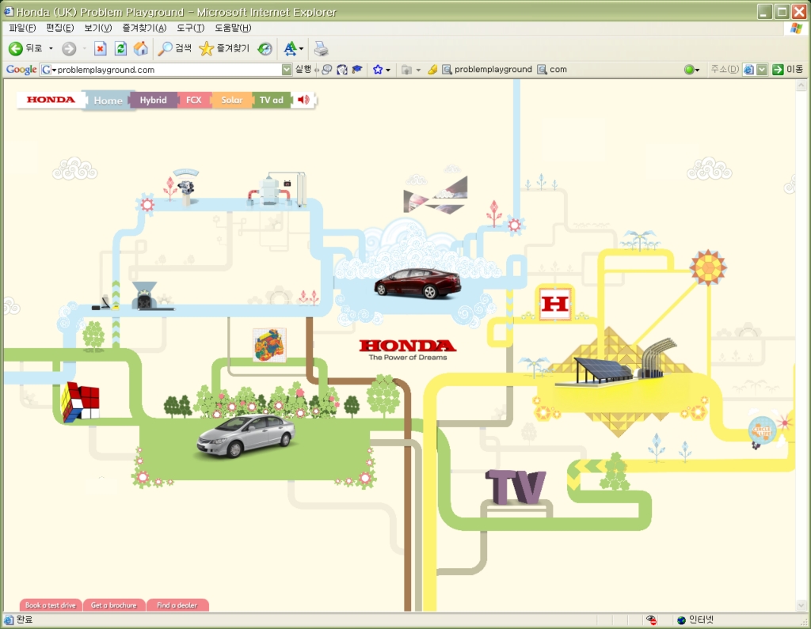Screen dimensions: 811x629
Task: Expand the Google search box dropdown
Action: click(x=287, y=70)
